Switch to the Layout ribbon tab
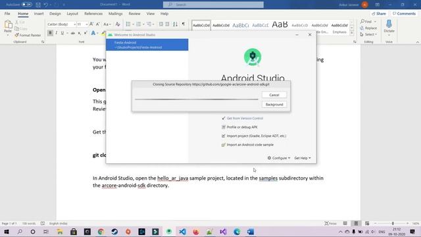 point(72,14)
